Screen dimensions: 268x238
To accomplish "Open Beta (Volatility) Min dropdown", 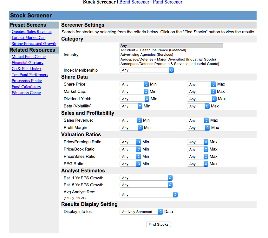I will [x=131, y=106].
